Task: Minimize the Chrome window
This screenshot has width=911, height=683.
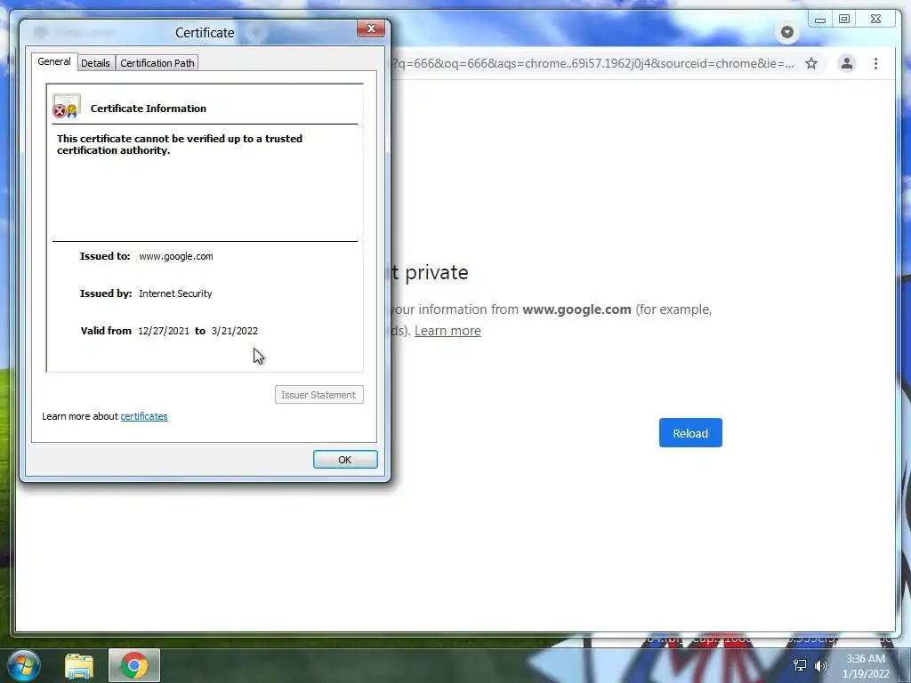Action: [819, 20]
